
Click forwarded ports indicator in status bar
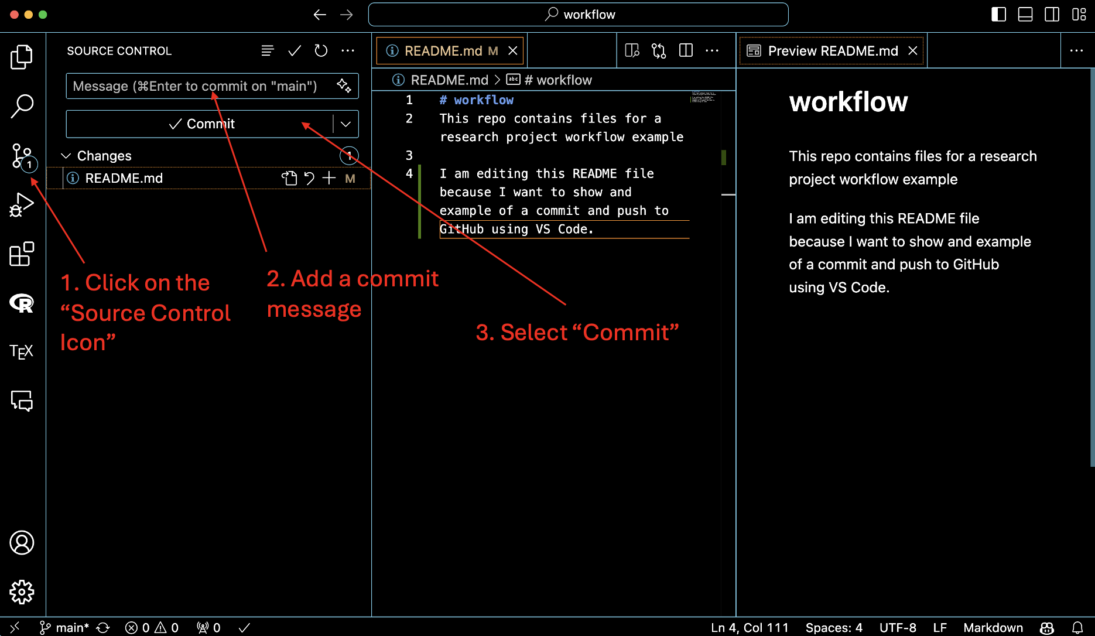[x=209, y=628]
